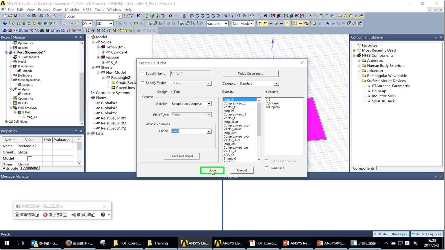Expand the Lists tree node
The width and height of the screenshot is (445, 250).
[88, 133]
